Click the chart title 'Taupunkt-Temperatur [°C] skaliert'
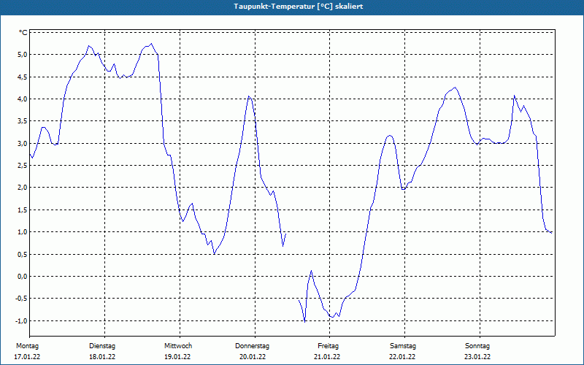Screen dimensions: 584x365 point(299,7)
